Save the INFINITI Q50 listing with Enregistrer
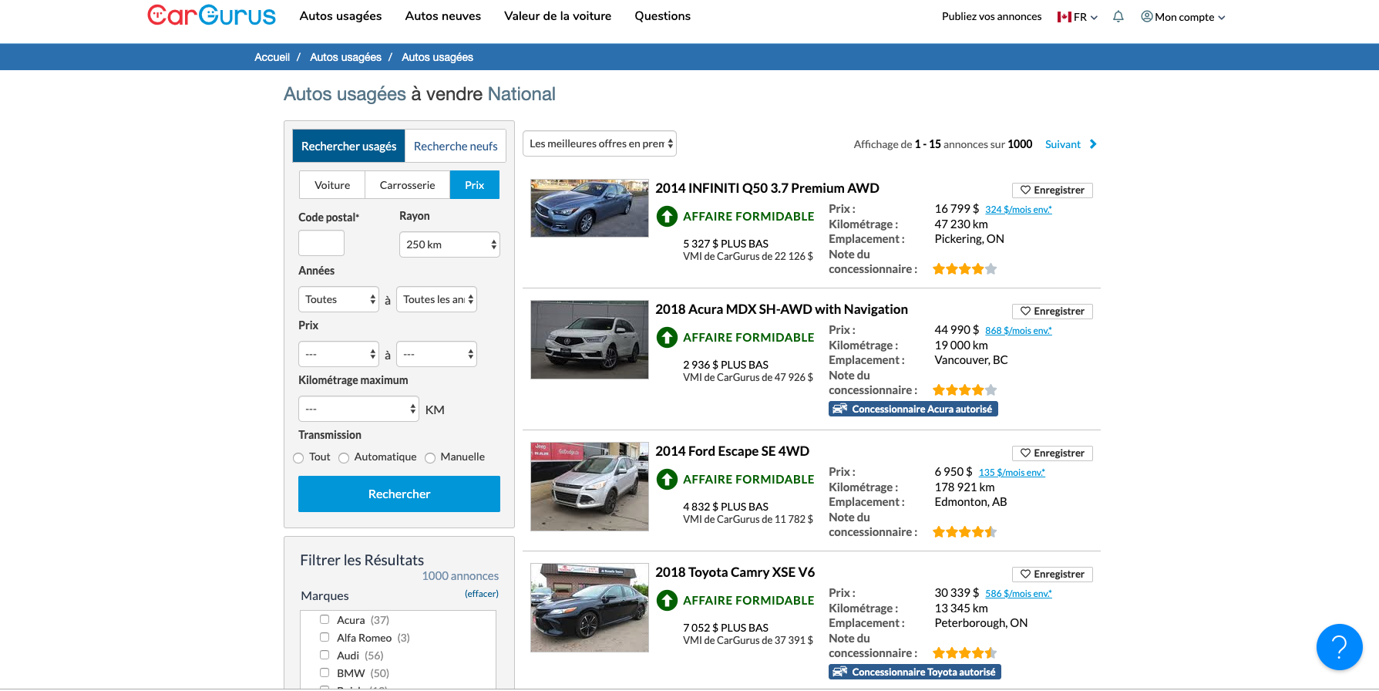 click(x=1052, y=190)
